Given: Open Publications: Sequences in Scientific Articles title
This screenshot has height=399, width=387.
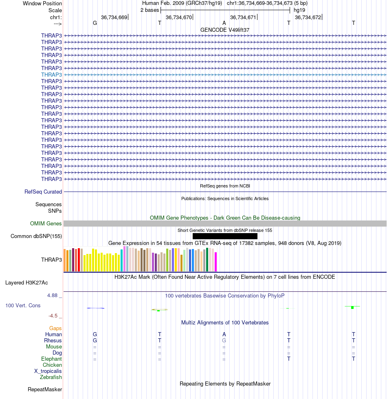Looking at the screenshot, I should [225, 198].
